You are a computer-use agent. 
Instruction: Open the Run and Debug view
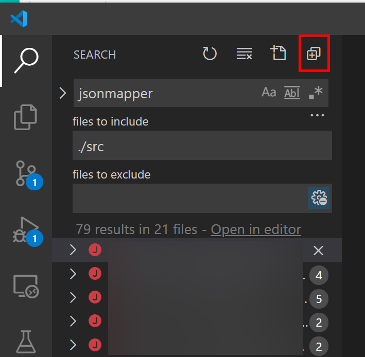[28, 231]
